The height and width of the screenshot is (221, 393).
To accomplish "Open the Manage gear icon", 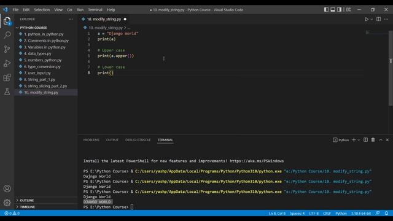I will click(x=7, y=203).
